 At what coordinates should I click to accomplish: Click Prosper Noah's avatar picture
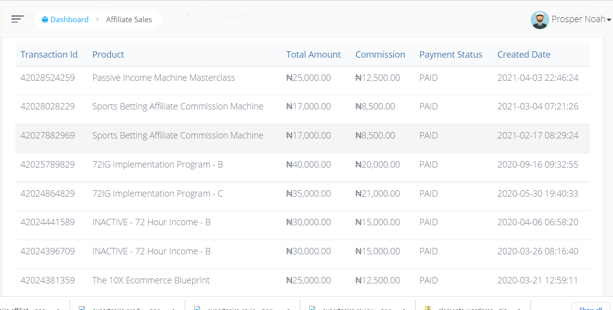coord(540,20)
